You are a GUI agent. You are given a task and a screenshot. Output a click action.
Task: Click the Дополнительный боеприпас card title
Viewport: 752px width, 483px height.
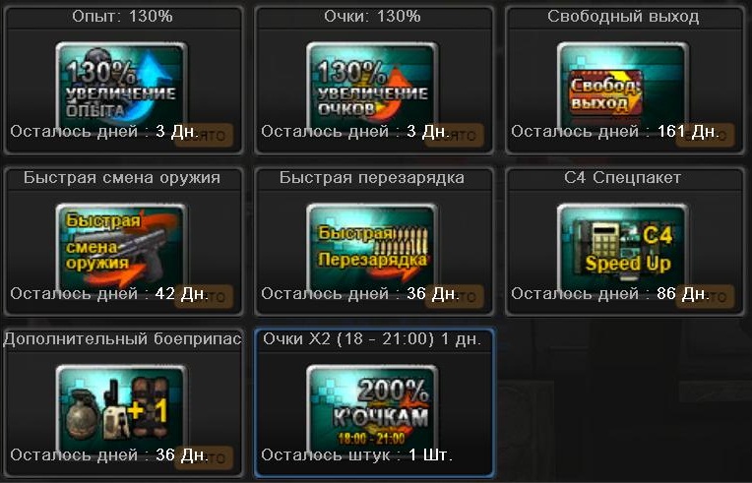pos(122,339)
